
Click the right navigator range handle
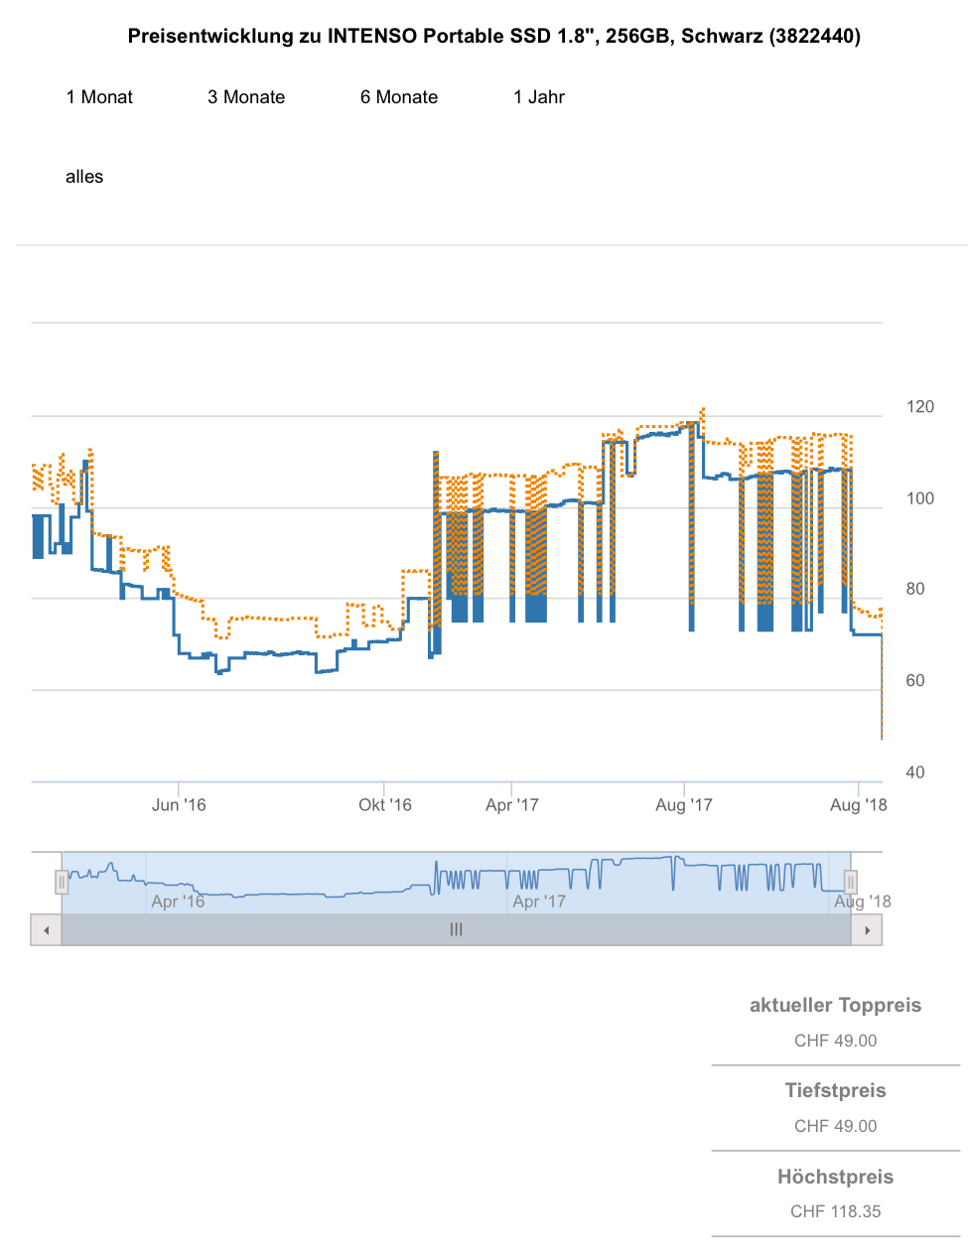coord(851,882)
